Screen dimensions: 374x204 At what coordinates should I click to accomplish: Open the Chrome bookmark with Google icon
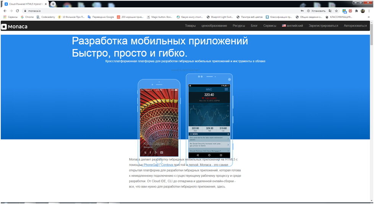pos(27,17)
